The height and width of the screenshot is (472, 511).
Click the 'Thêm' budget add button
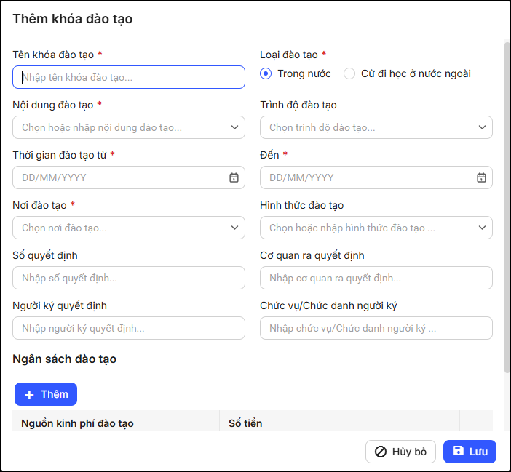[x=46, y=394]
